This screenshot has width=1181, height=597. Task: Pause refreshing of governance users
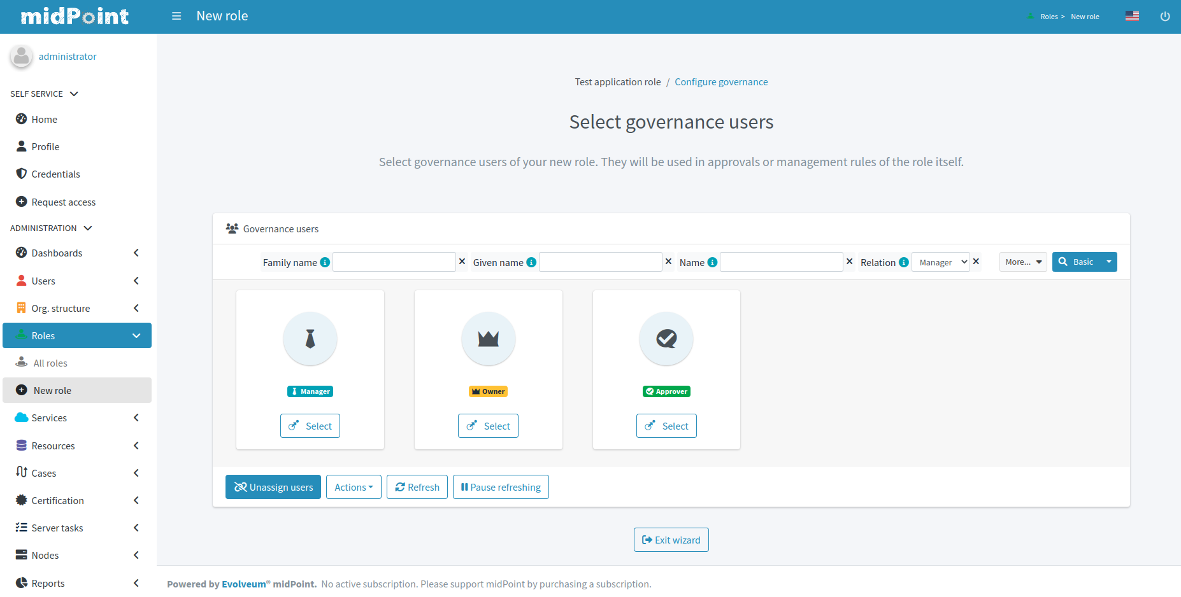[501, 487]
